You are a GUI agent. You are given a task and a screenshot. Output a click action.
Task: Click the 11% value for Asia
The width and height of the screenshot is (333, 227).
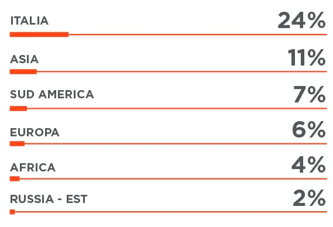click(307, 57)
